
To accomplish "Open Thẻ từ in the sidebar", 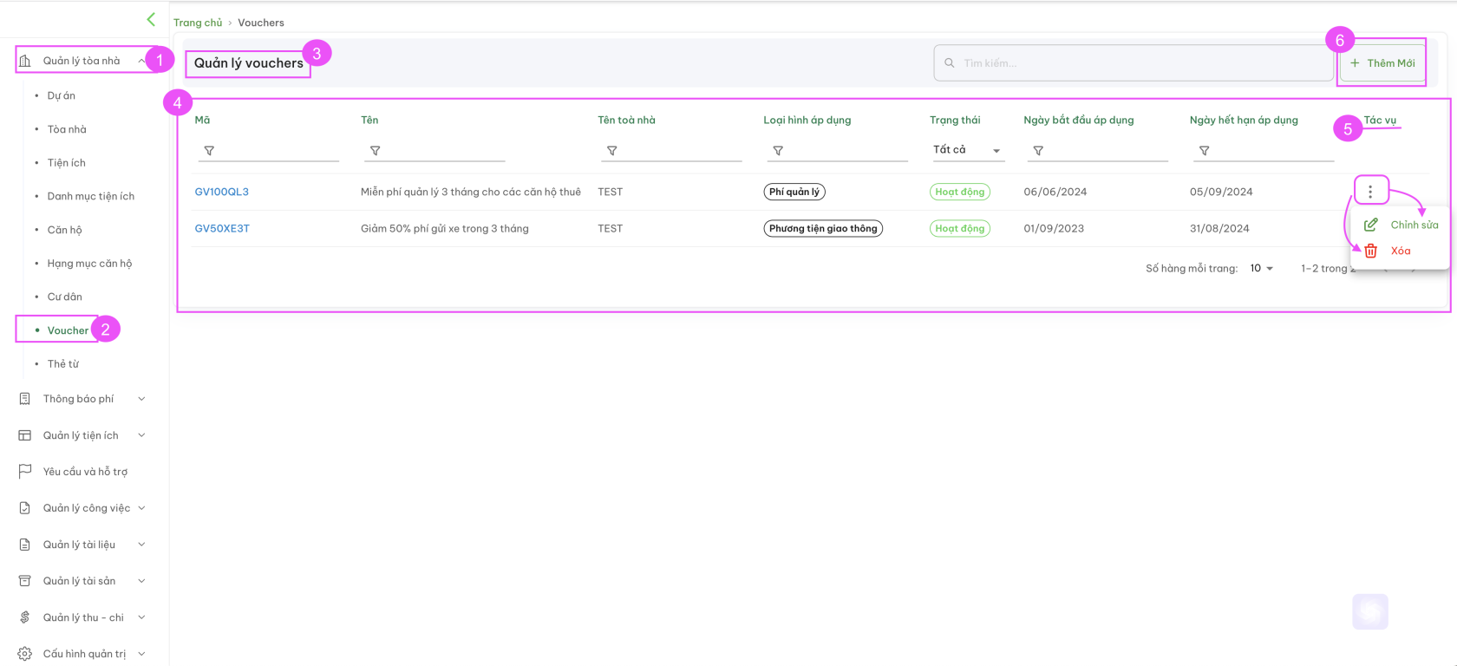I will click(x=63, y=364).
